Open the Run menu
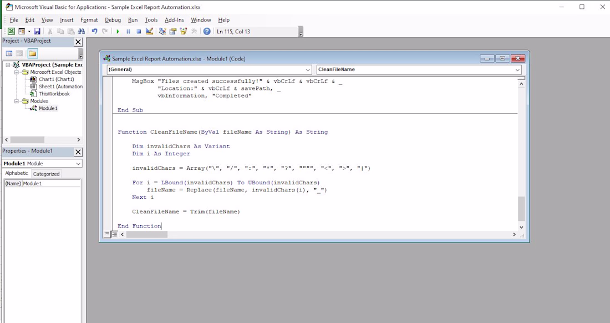The height and width of the screenshot is (323, 610). [x=133, y=20]
